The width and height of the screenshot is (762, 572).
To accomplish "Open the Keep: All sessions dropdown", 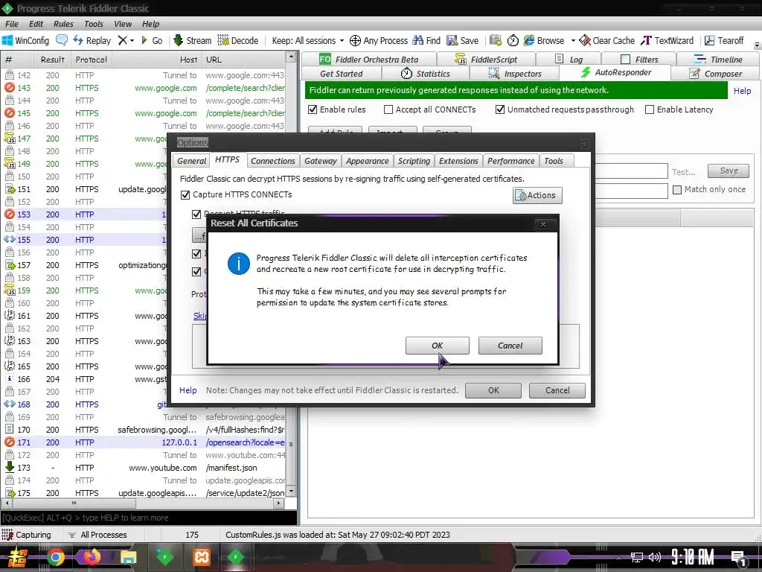I will point(308,40).
